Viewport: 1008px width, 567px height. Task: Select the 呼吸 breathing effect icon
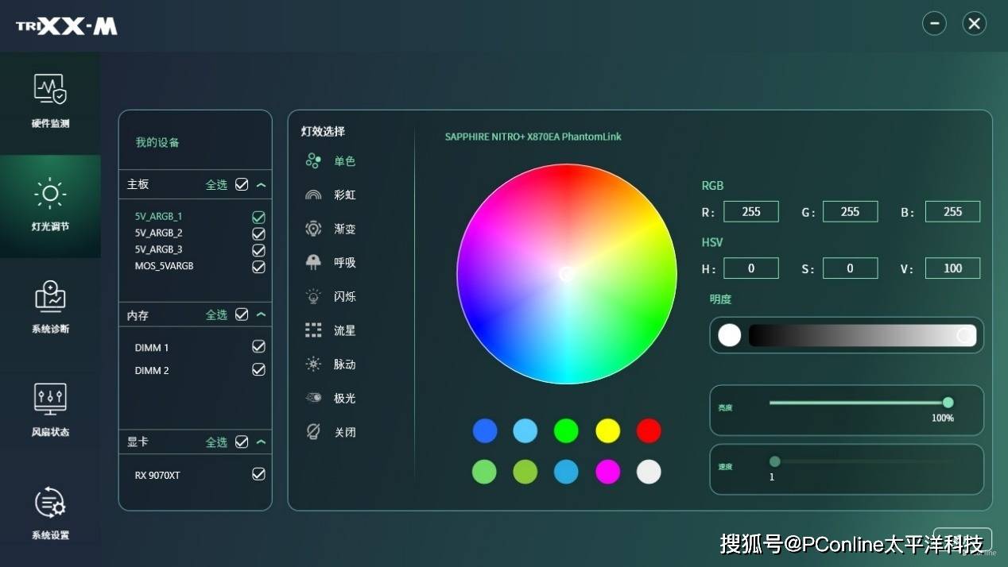[313, 262]
